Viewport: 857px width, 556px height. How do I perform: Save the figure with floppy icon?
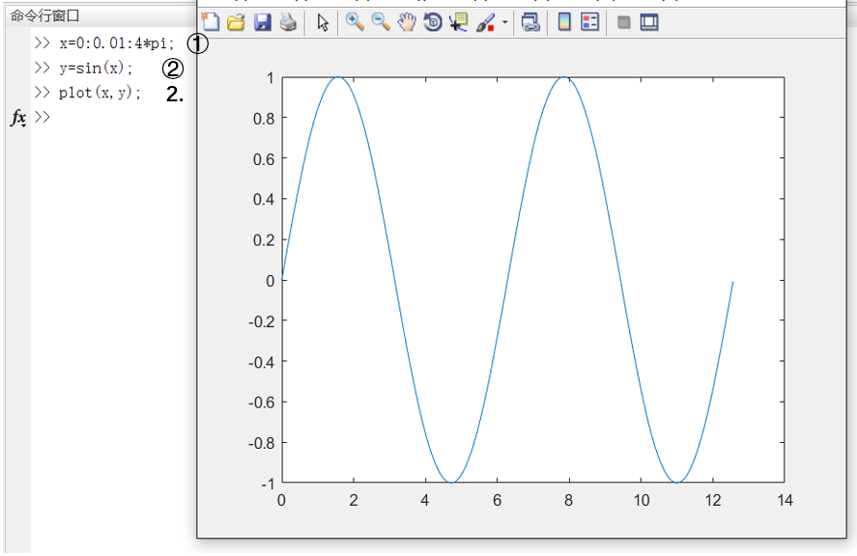tap(263, 22)
